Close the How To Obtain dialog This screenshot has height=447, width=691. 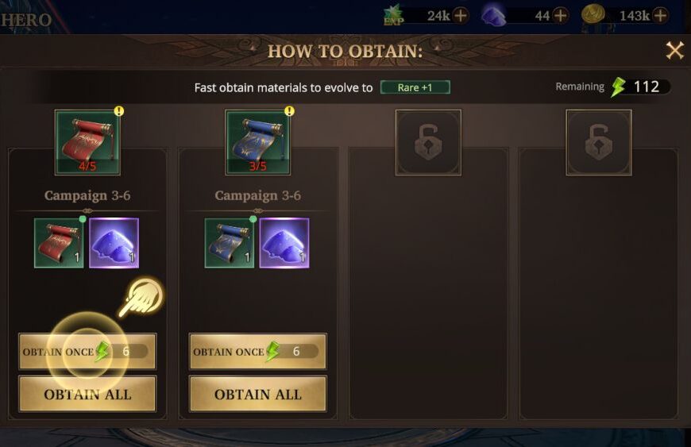[x=674, y=51]
